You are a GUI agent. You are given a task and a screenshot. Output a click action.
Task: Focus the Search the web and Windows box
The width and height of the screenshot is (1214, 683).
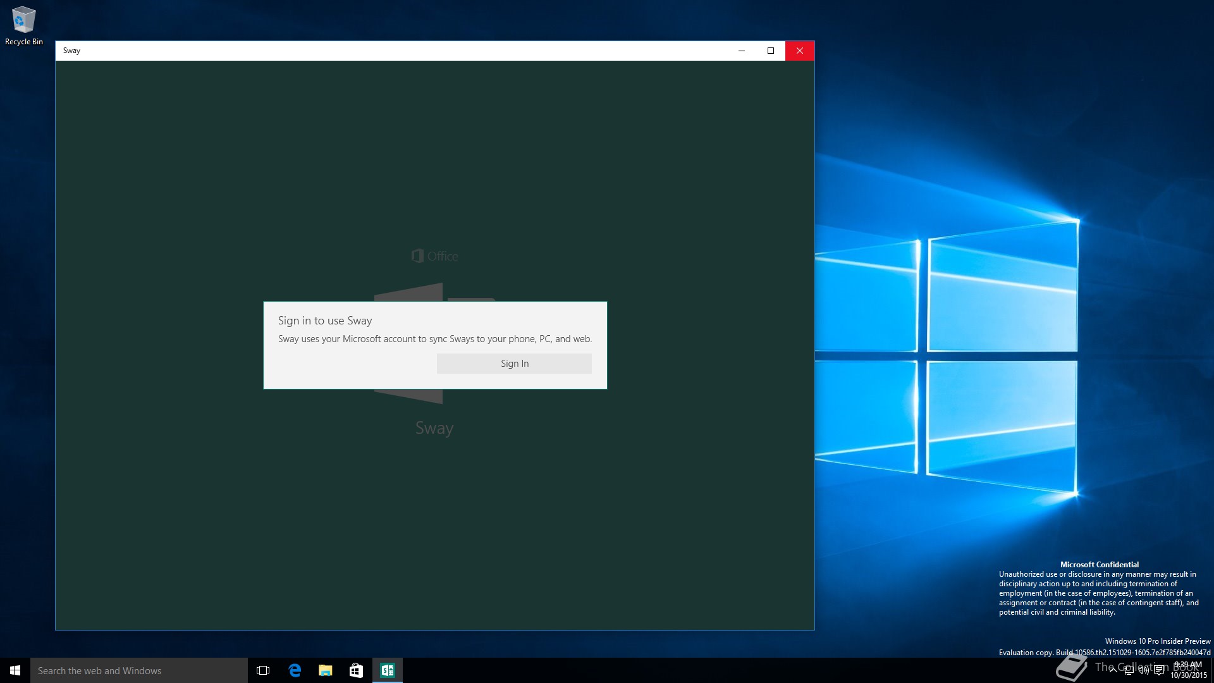click(x=139, y=670)
